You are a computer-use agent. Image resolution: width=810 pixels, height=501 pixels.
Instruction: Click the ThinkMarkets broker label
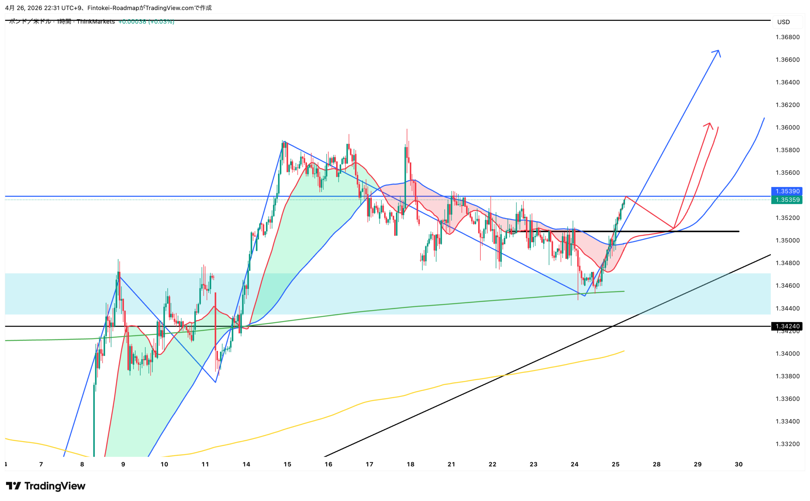[96, 21]
